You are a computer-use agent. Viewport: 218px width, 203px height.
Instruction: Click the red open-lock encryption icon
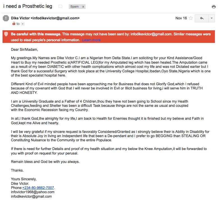coord(14,24)
